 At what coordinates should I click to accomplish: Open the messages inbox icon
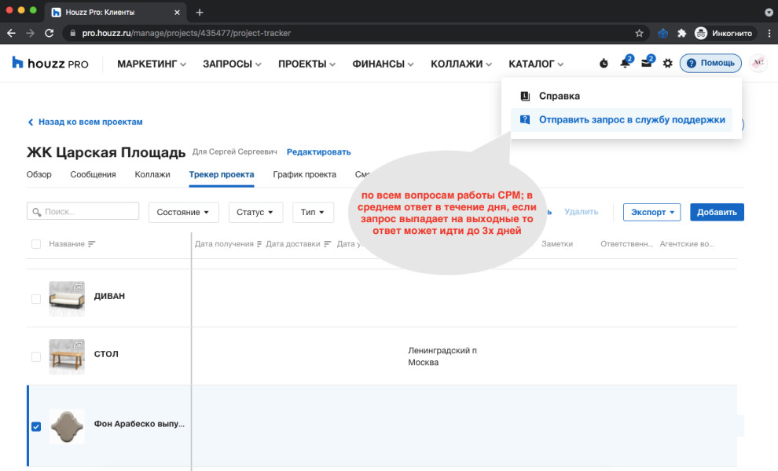(645, 63)
